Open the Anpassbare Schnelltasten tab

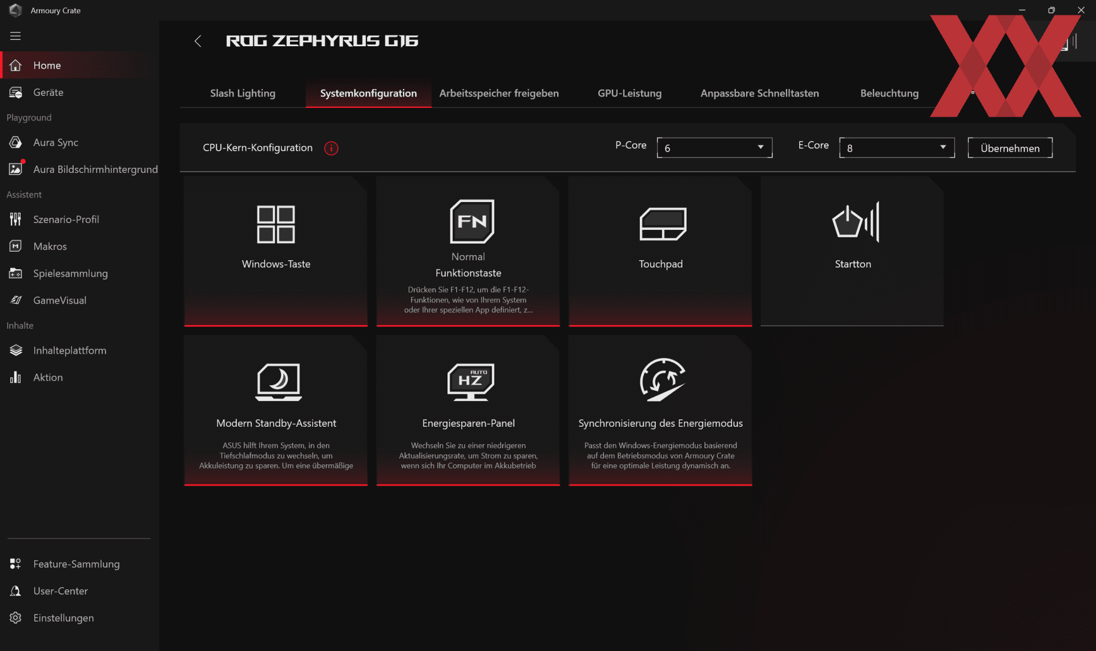760,94
